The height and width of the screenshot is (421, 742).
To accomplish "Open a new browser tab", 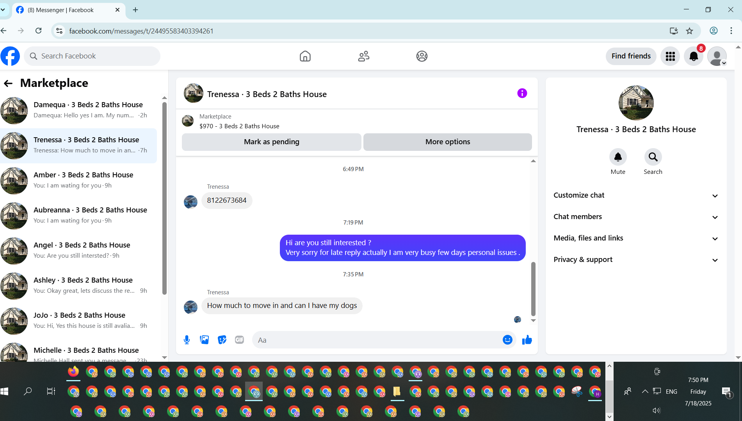I will coord(135,10).
